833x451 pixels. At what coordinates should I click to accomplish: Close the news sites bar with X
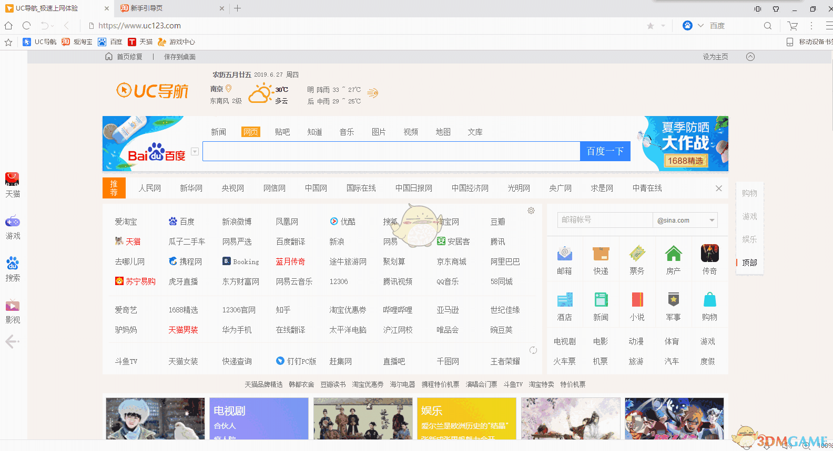719,188
